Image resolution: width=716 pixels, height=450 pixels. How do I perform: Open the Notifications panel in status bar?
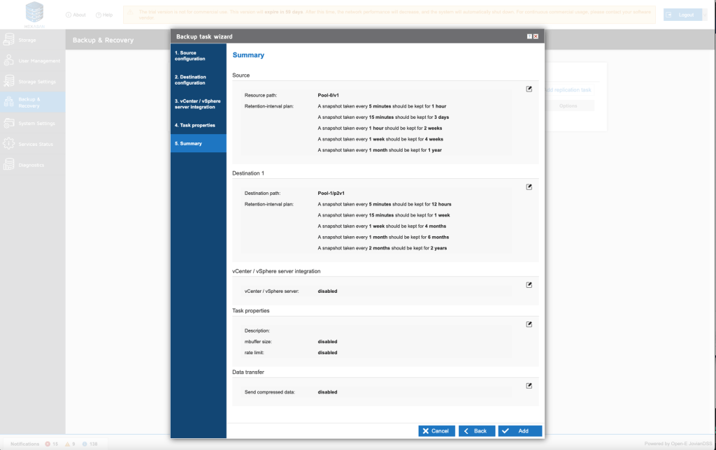point(24,444)
